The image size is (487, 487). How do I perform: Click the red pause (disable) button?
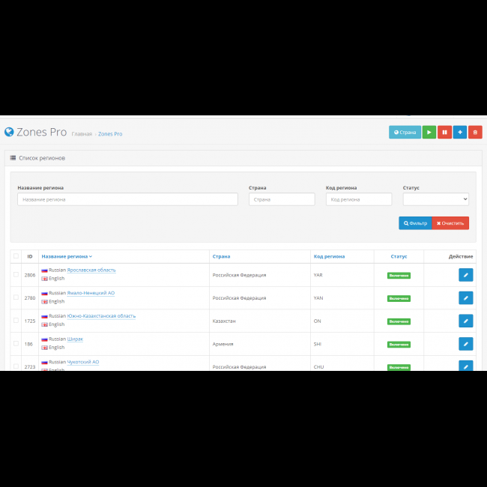(444, 132)
